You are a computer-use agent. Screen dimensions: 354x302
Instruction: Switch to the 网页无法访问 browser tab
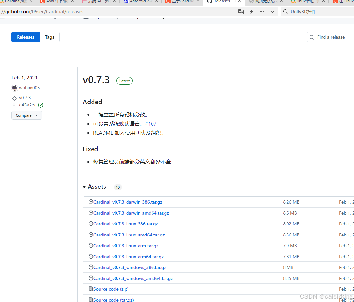[266, 2]
